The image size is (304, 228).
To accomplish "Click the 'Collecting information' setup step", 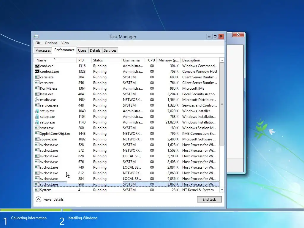I will pos(29,218).
